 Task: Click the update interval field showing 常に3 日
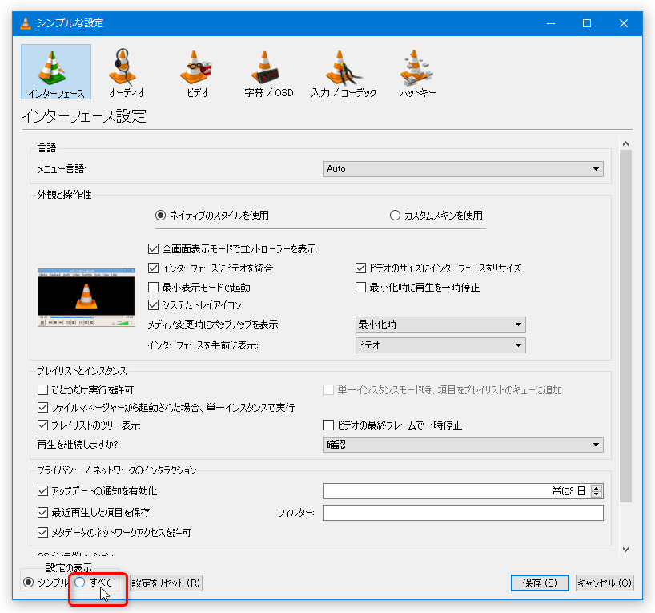coord(457,491)
